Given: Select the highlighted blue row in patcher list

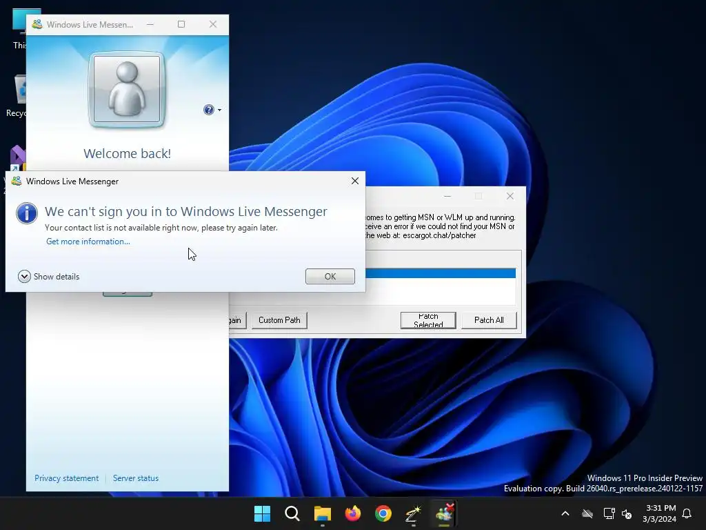Looking at the screenshot, I should (441, 273).
